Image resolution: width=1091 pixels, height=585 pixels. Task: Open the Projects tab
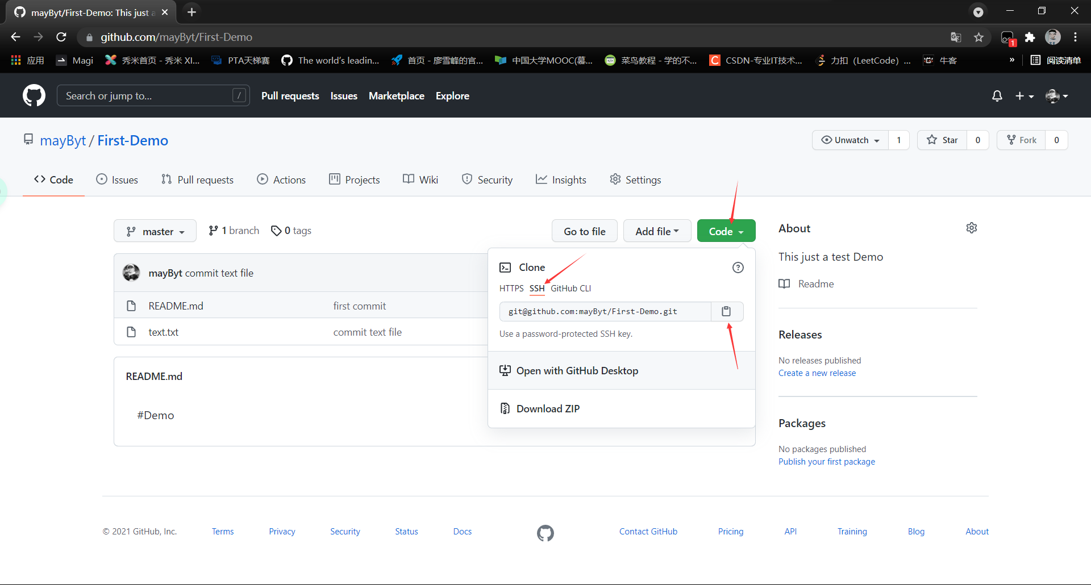click(355, 179)
